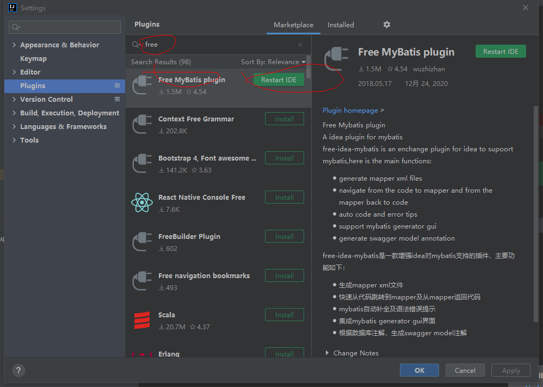The height and width of the screenshot is (387, 543).
Task: Select the Scala plugin name
Action: pyautogui.click(x=166, y=315)
